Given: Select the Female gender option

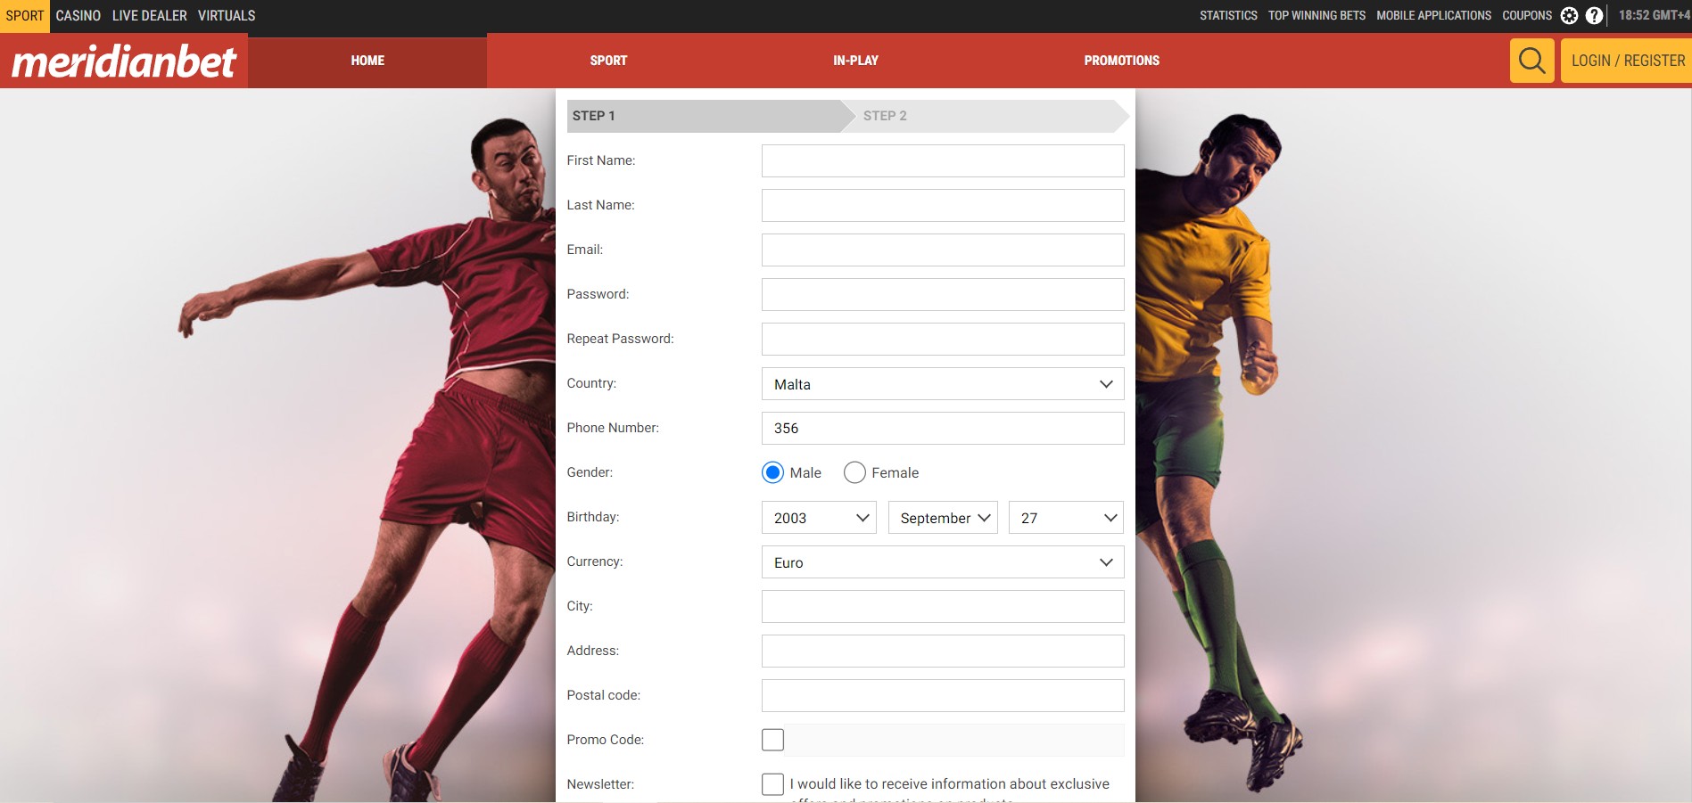Looking at the screenshot, I should (x=854, y=472).
